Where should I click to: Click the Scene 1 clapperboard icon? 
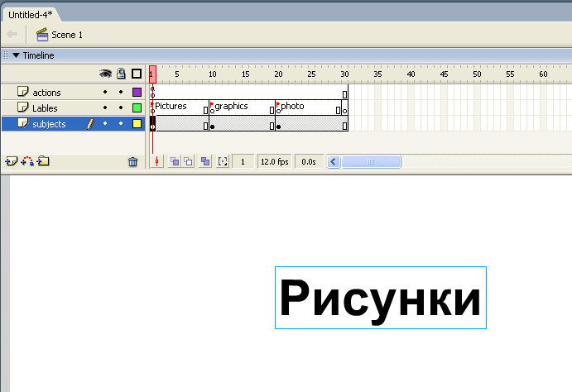click(42, 34)
